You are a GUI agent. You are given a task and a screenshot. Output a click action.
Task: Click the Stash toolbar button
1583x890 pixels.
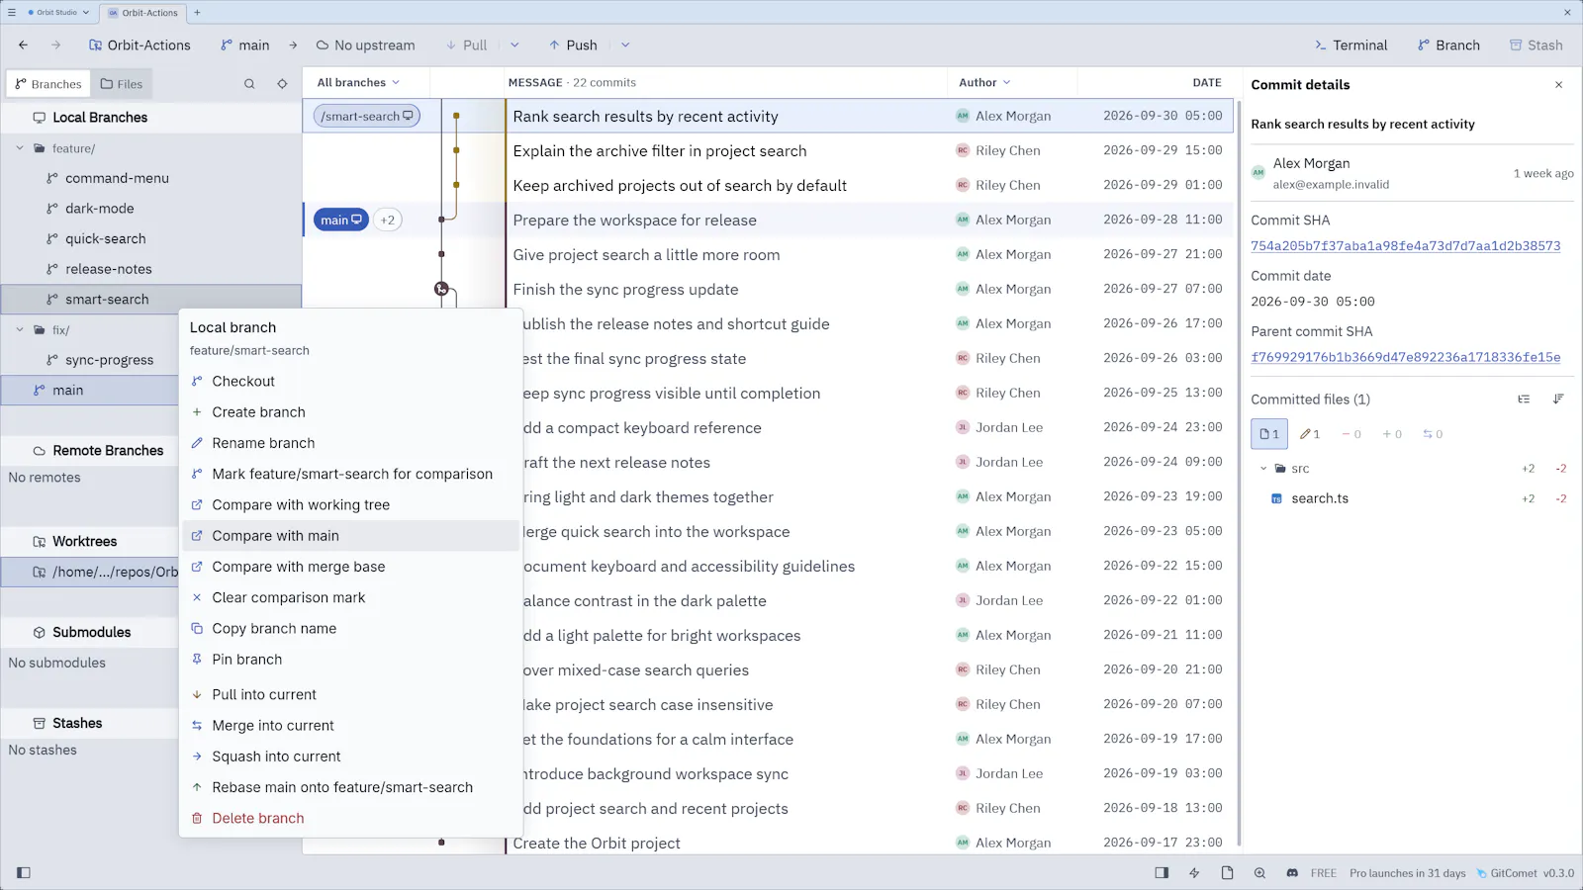click(x=1536, y=45)
